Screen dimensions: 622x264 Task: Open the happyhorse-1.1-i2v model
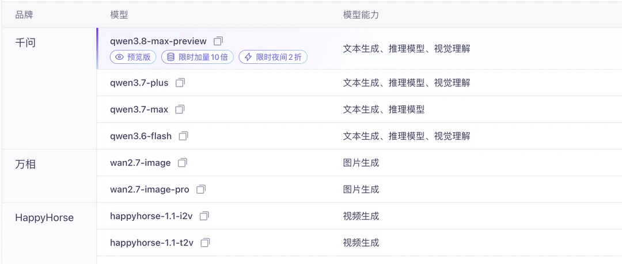coord(151,216)
